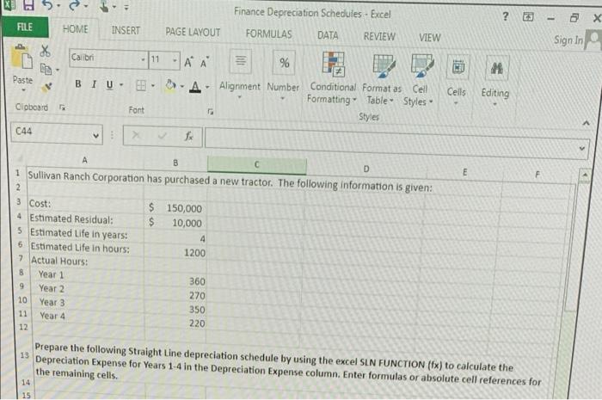Screen dimensions: 602x400
Task: Expand the Underline style arrow
Action: click(x=121, y=84)
